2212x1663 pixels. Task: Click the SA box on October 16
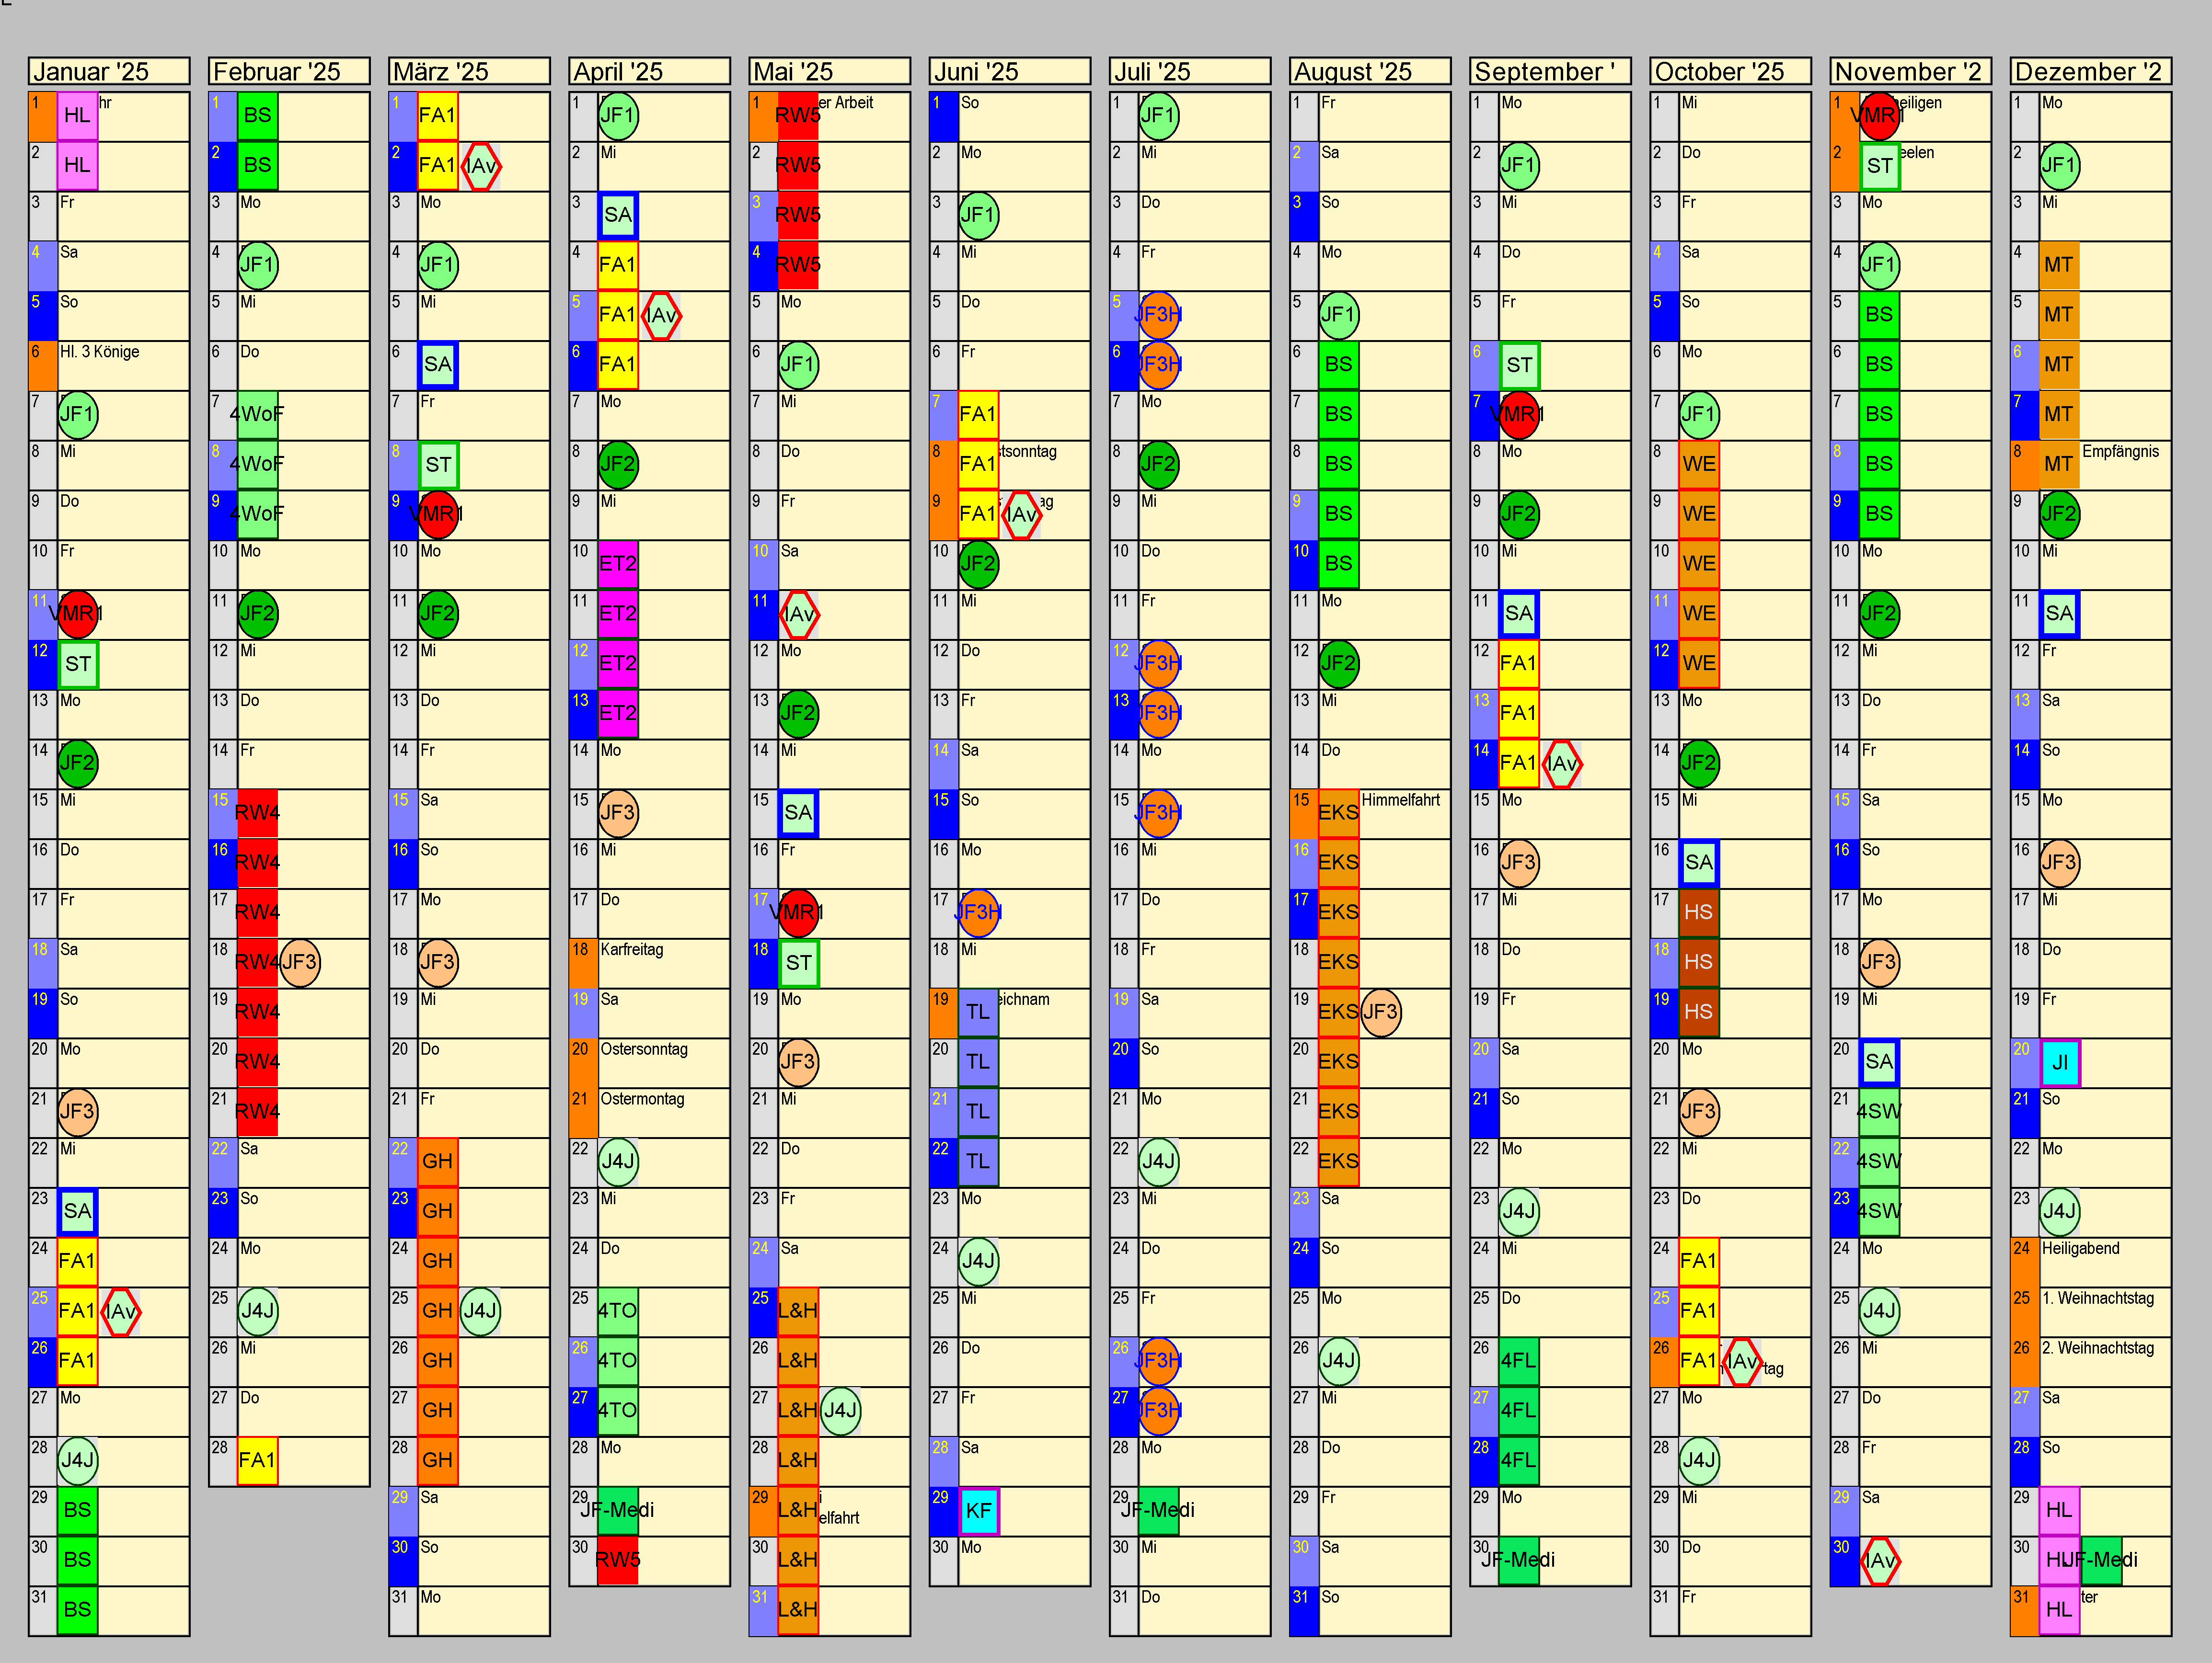click(1699, 863)
